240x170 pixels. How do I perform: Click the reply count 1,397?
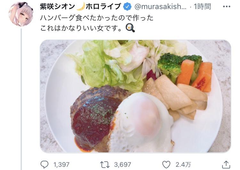(x=61, y=165)
